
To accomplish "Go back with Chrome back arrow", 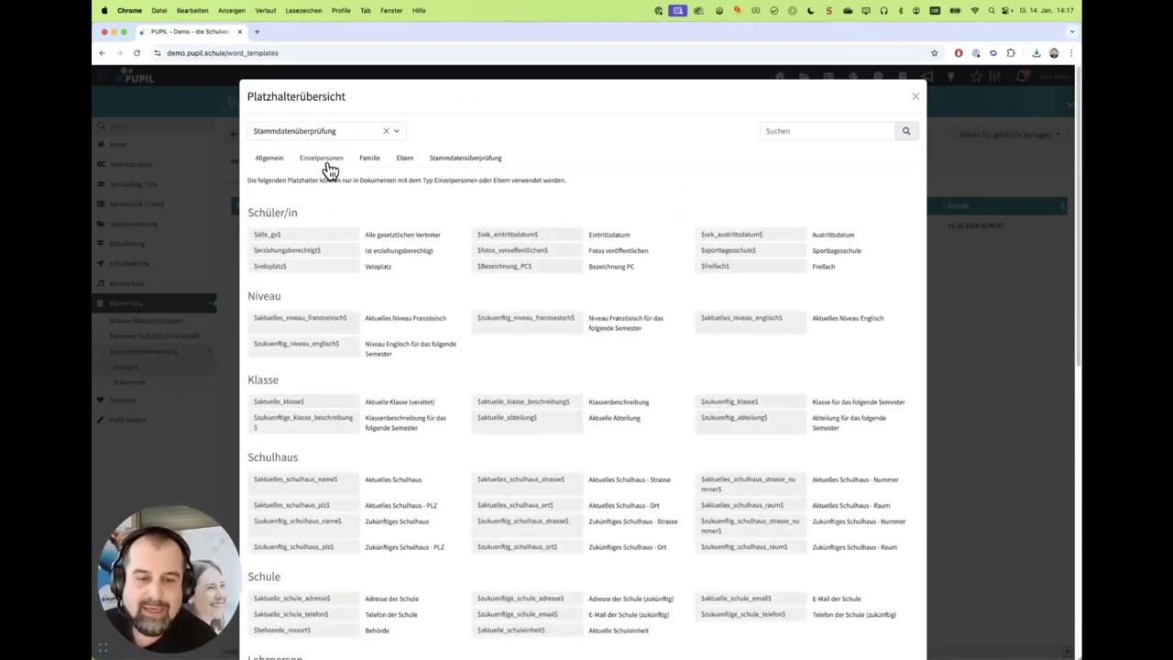I will [102, 53].
